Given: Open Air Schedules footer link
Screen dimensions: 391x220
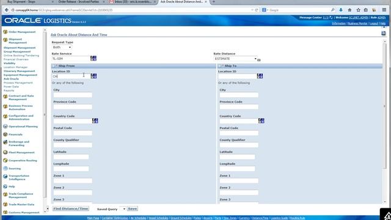Looking at the screenshot, I should point(139,218).
